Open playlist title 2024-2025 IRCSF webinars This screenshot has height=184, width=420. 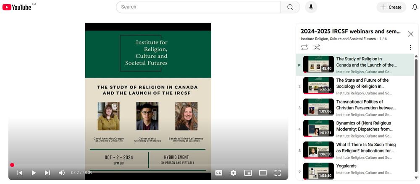click(x=351, y=31)
